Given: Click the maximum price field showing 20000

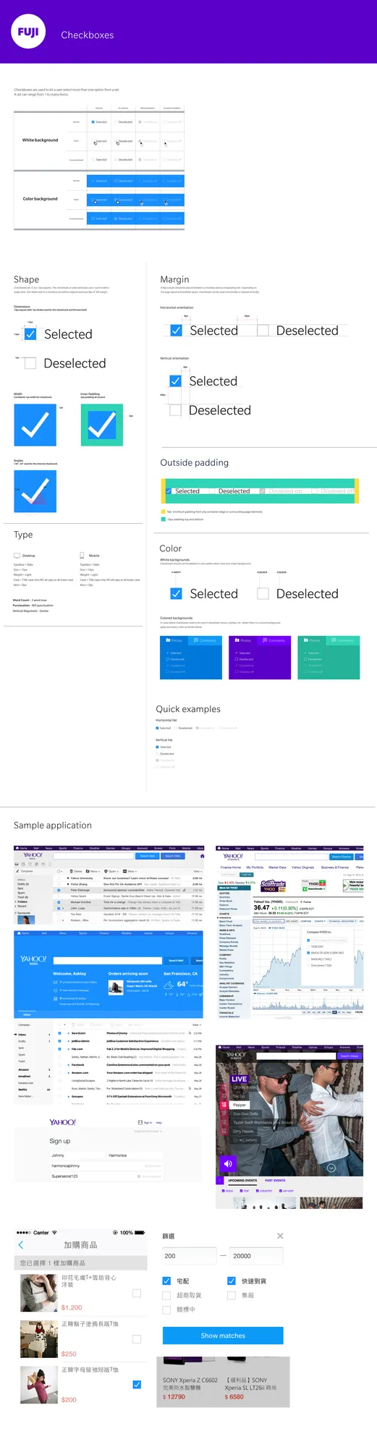Looking at the screenshot, I should point(257,1256).
